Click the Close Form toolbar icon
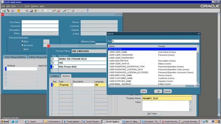Image resolution: width=221 pixels, height=124 pixels. click(35, 11)
